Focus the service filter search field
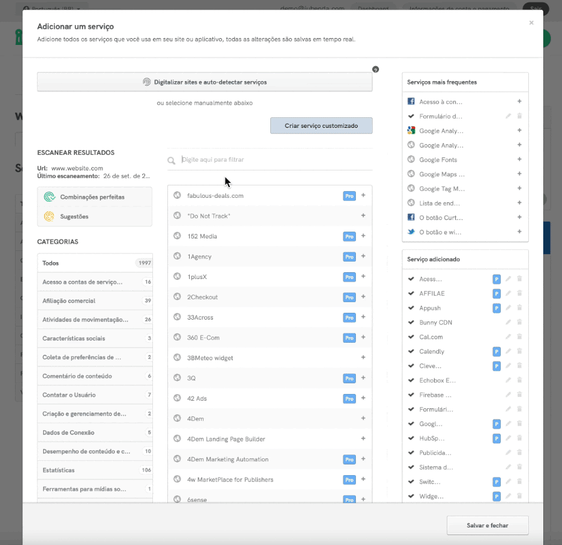The width and height of the screenshot is (562, 545). [x=275, y=160]
